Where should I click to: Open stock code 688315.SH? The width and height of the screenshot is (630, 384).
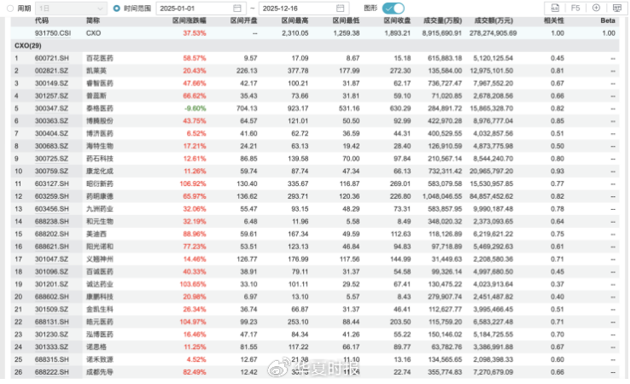tap(52, 359)
